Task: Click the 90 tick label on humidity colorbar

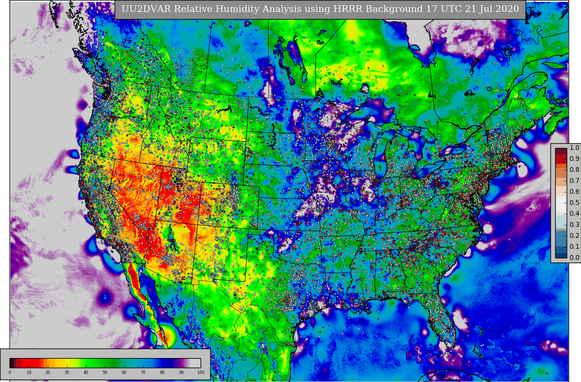Action: click(x=182, y=372)
